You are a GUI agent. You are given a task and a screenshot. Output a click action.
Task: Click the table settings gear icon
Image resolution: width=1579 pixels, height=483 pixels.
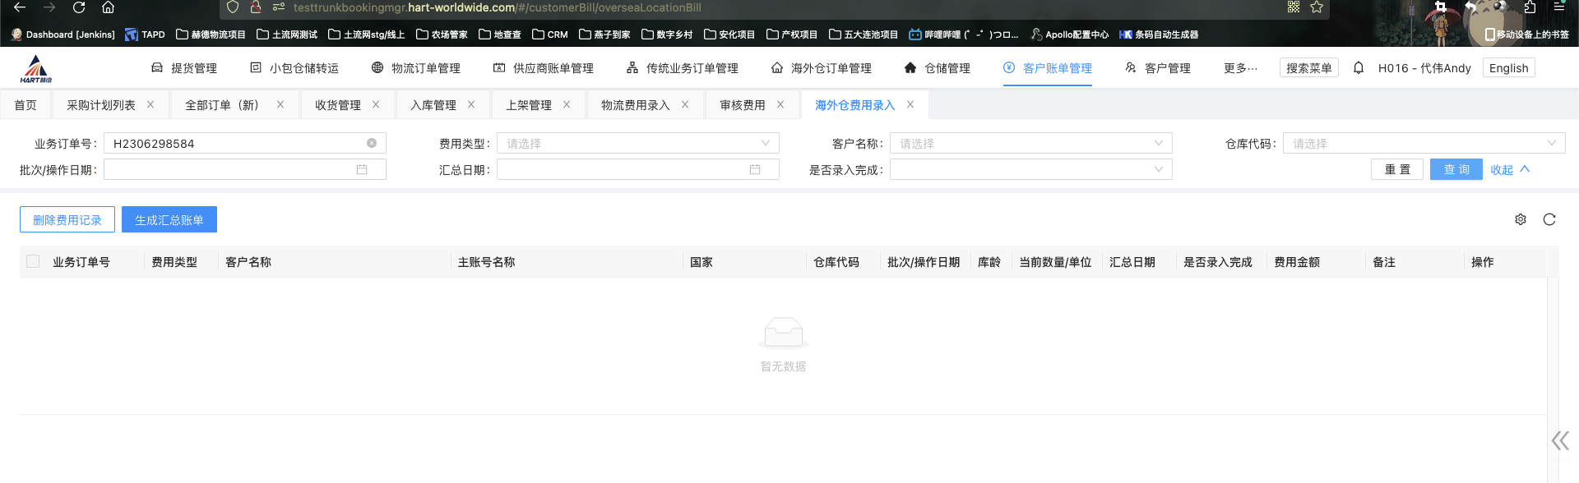coord(1521,219)
